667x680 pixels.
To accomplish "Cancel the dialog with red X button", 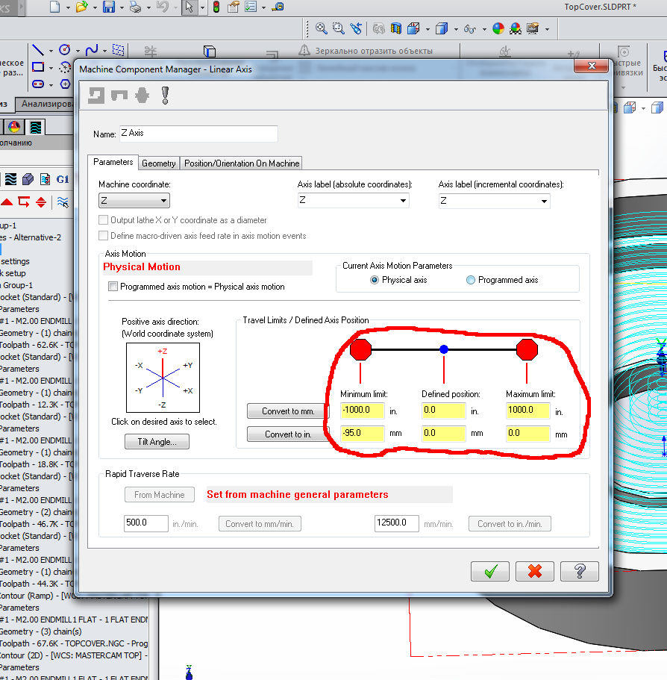I will [x=534, y=571].
